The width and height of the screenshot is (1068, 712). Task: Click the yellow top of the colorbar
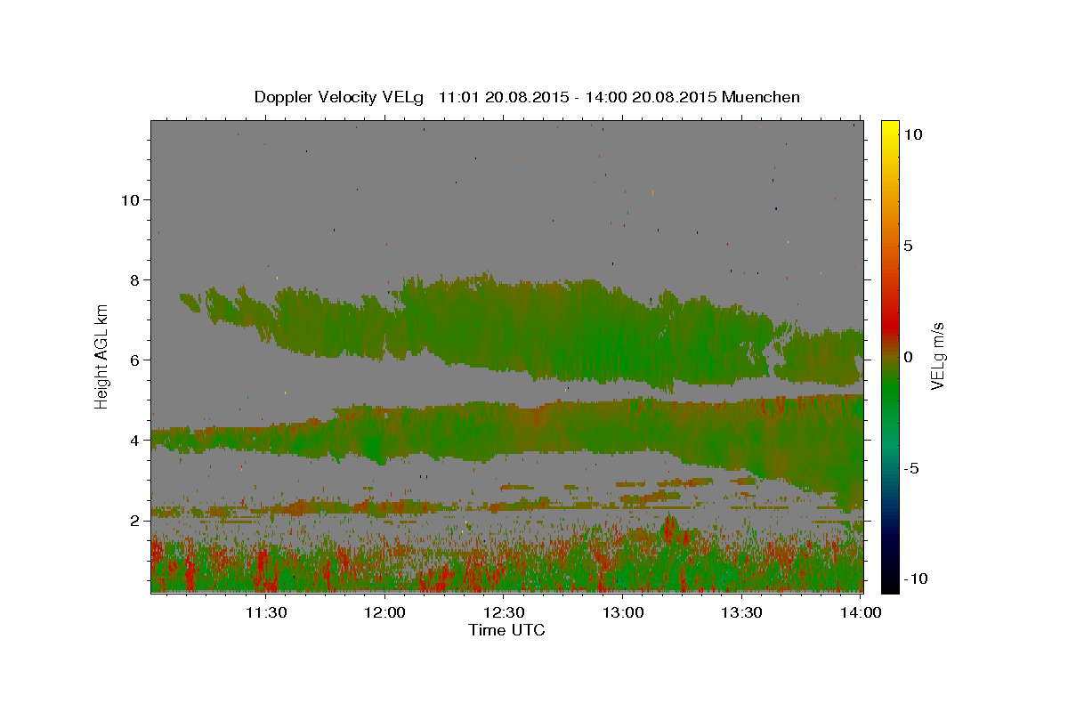tap(890, 129)
